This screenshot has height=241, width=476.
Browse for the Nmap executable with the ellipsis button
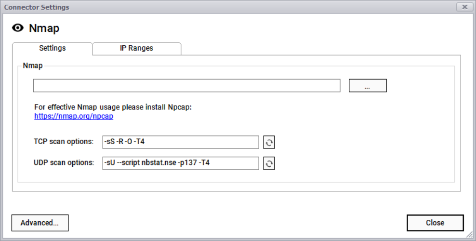[367, 86]
